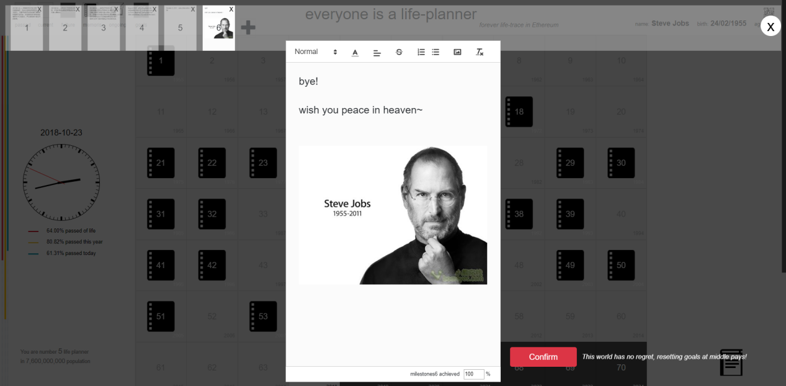
Task: Click 'forever life-trace in Ethereum' tagline
Action: (x=519, y=25)
